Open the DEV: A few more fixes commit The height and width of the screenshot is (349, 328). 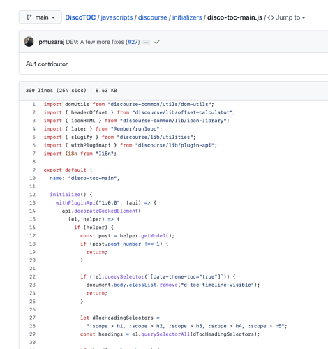pos(95,42)
